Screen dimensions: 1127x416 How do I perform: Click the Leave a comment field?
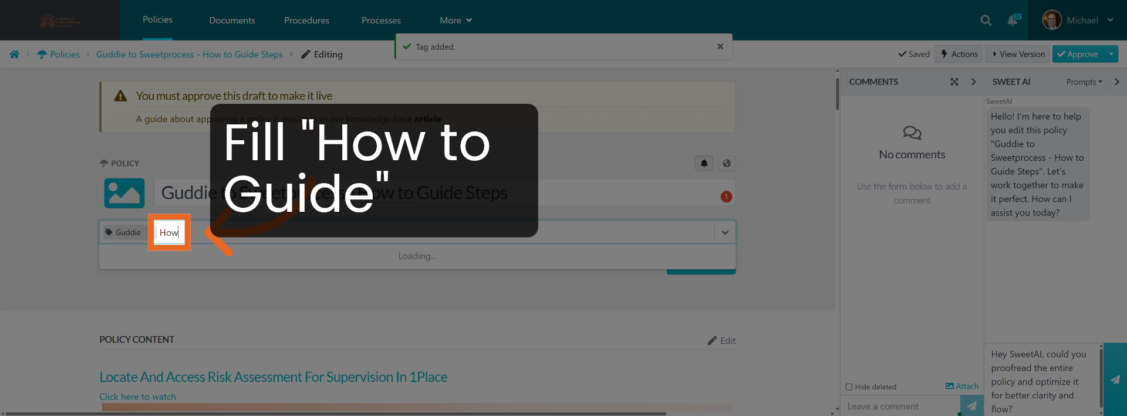(900, 406)
